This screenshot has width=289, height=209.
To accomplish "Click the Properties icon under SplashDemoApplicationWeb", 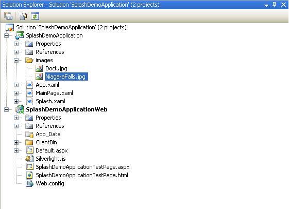I will 29,118.
